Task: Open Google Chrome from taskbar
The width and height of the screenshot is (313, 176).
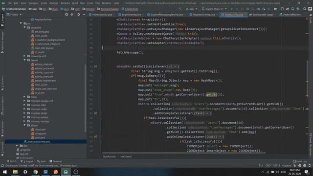Action: pyautogui.click(x=36, y=172)
